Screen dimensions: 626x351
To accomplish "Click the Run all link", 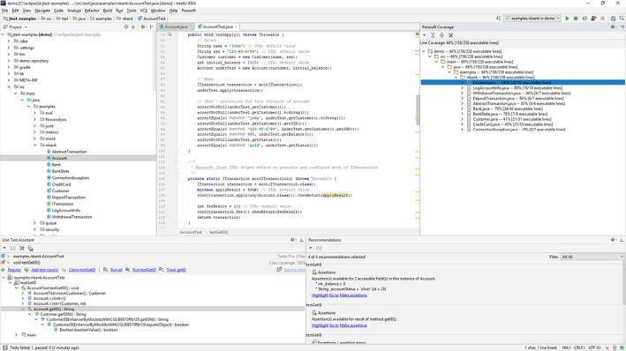I will 117,270.
